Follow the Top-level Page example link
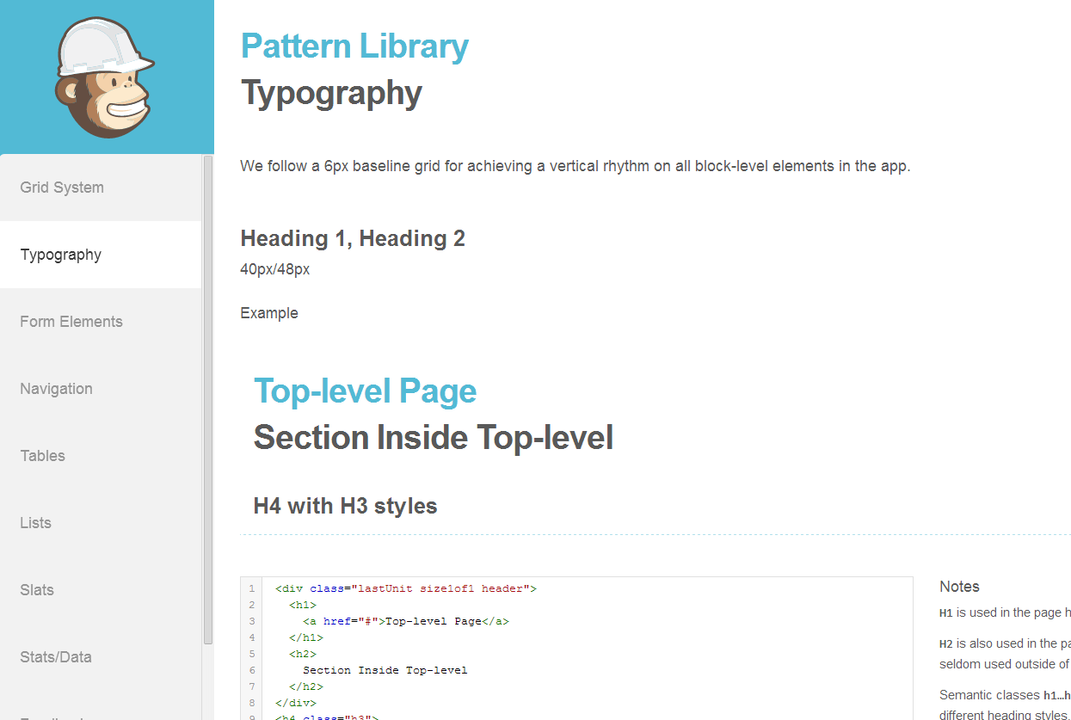Screen dimensions: 1071x720 pyautogui.click(x=365, y=391)
